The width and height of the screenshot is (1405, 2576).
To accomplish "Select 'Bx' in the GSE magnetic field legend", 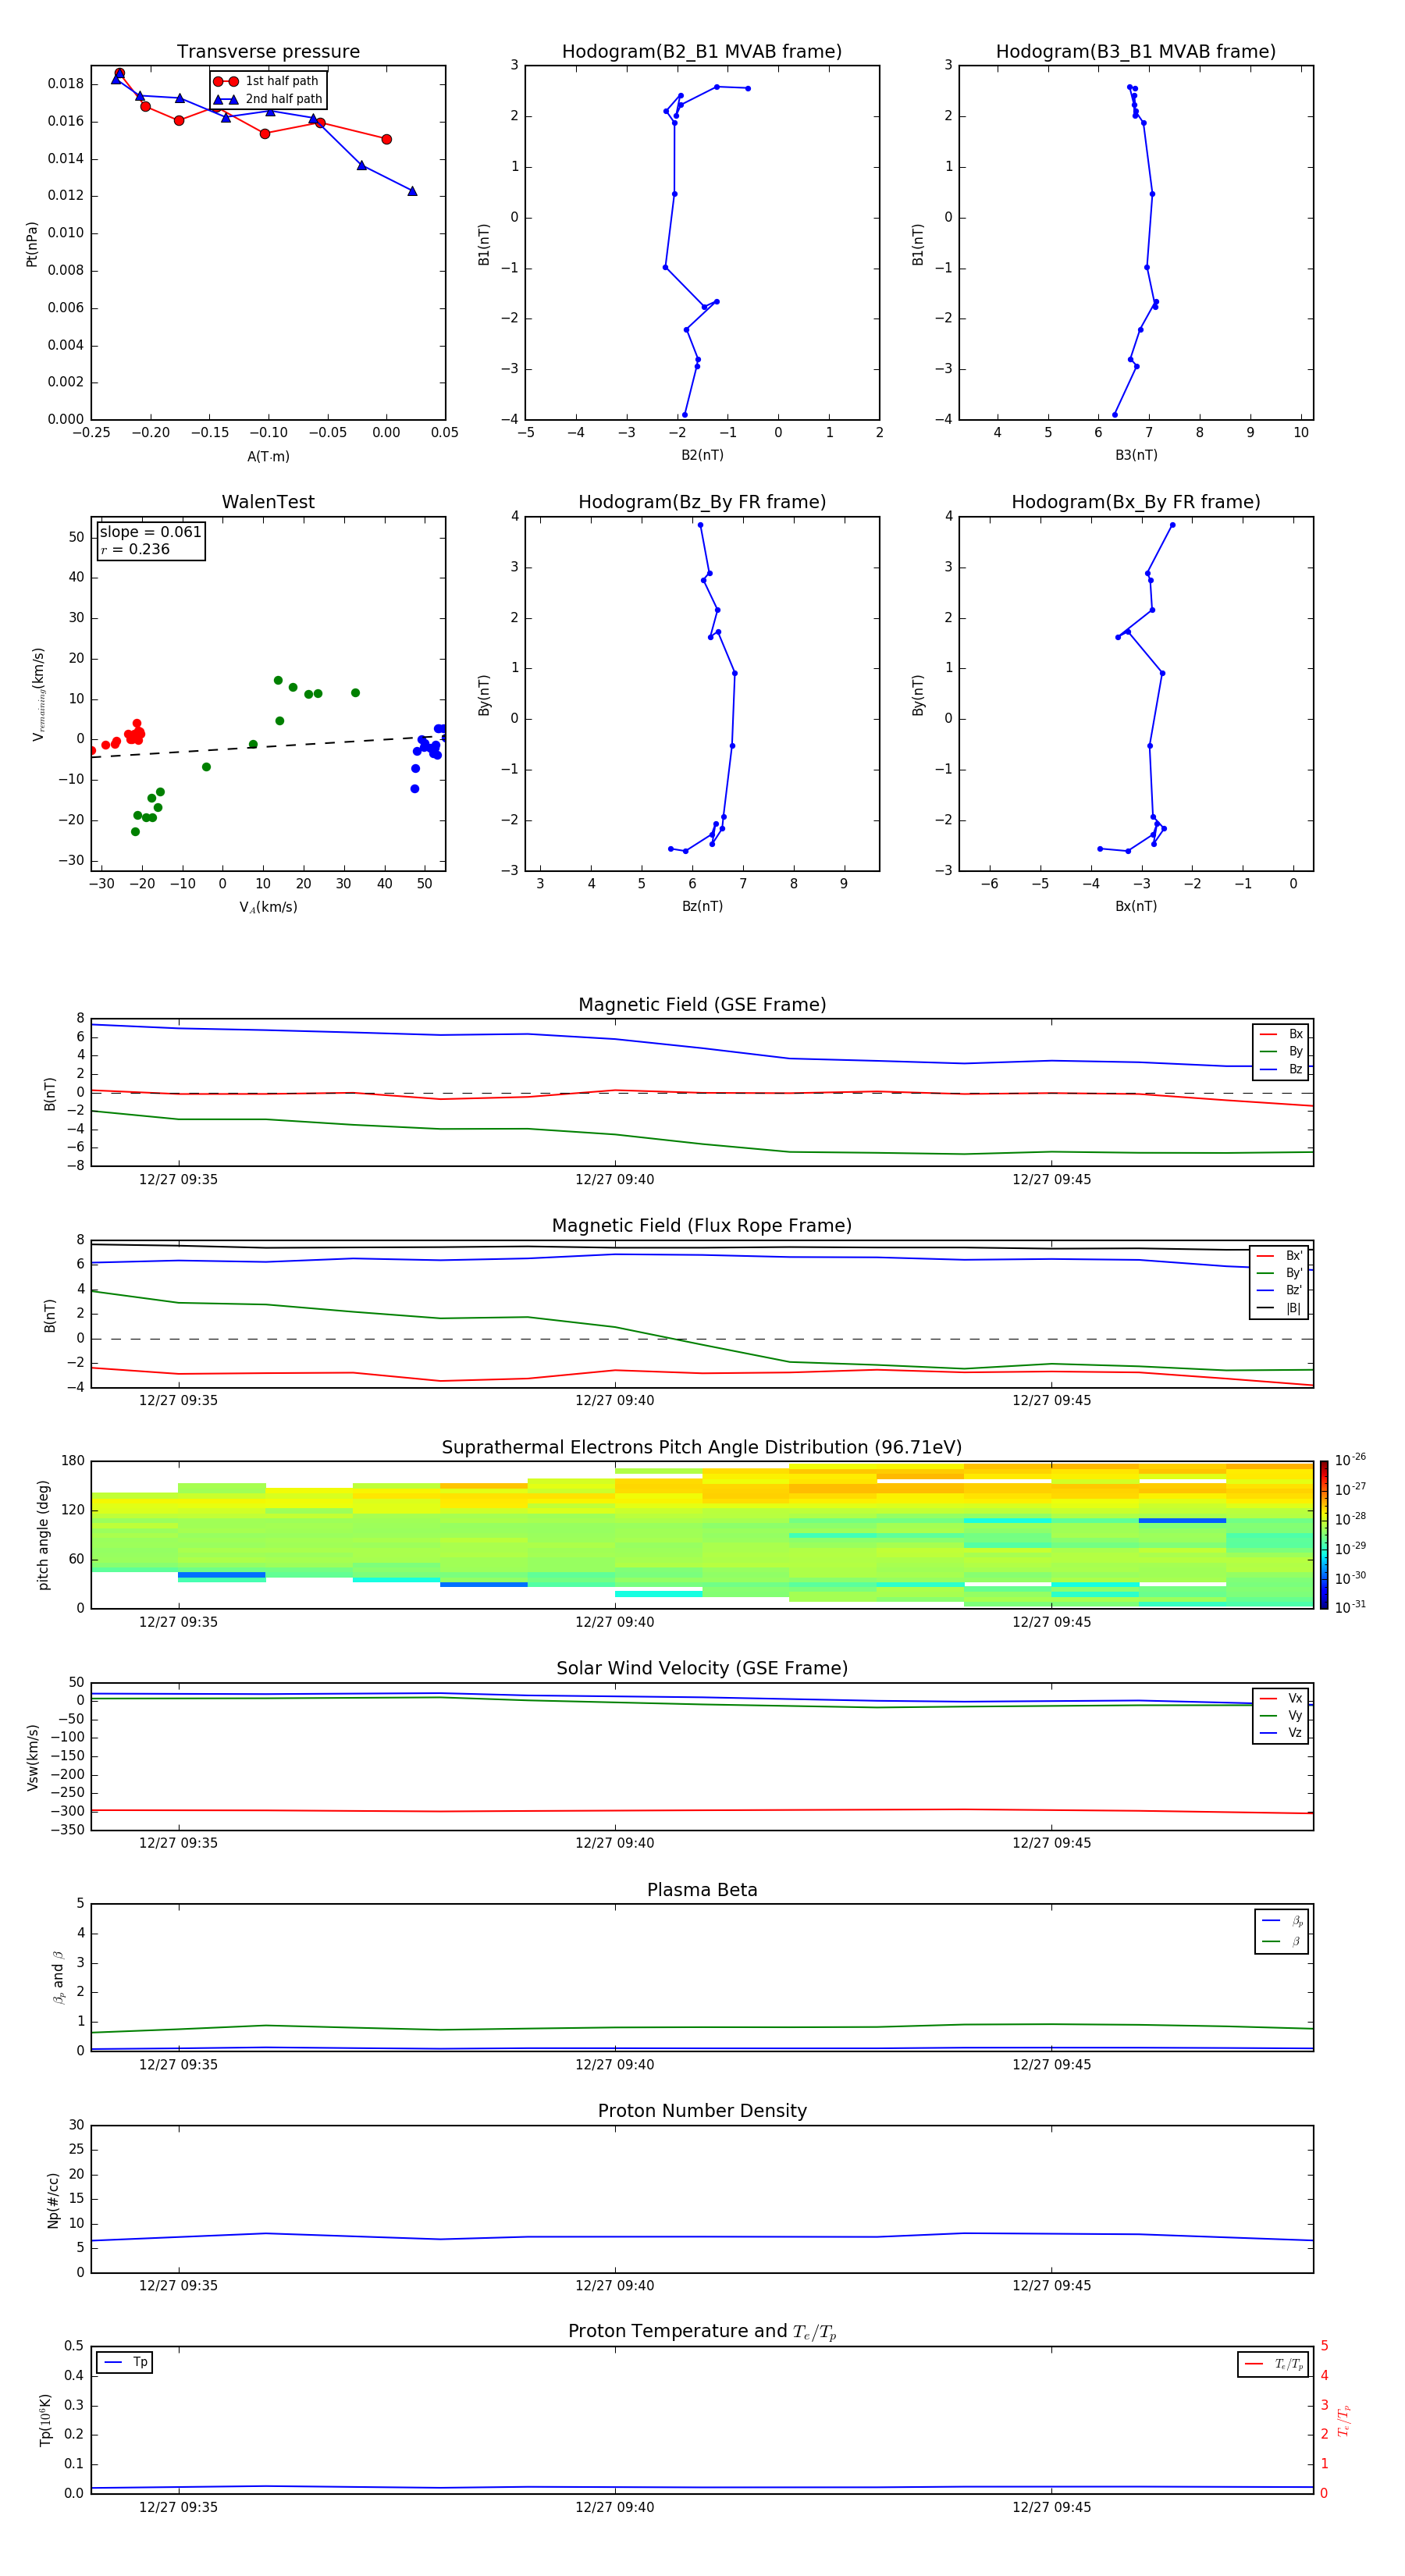I will click(x=1281, y=1034).
